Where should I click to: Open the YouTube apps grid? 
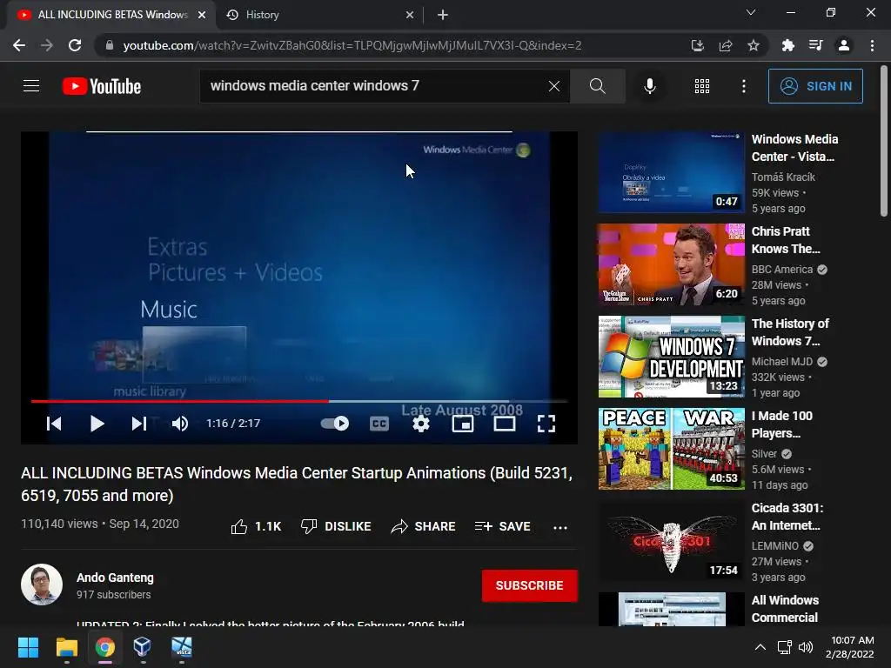coord(702,86)
